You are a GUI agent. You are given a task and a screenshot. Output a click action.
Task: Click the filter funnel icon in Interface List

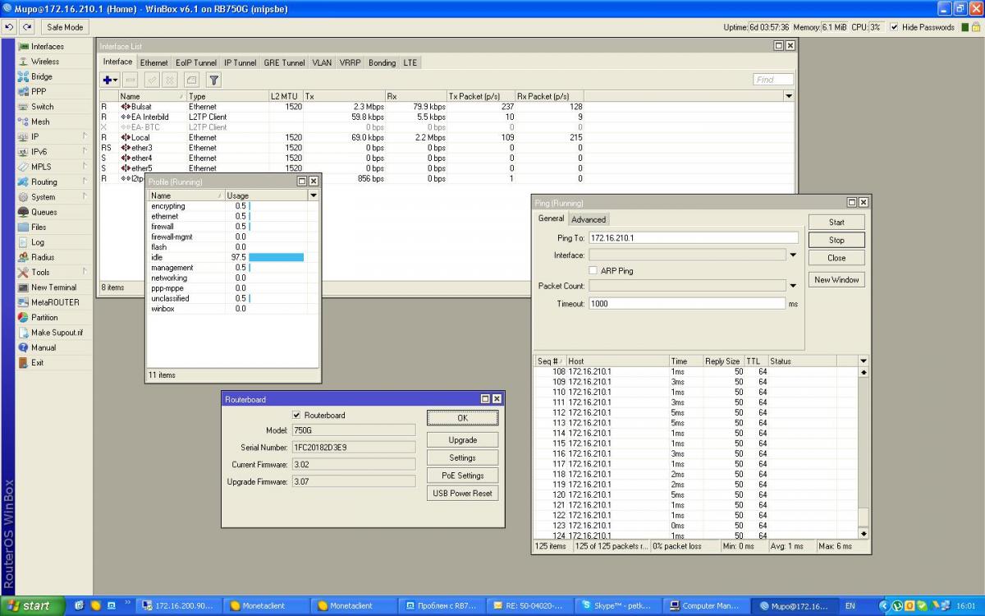pos(213,80)
